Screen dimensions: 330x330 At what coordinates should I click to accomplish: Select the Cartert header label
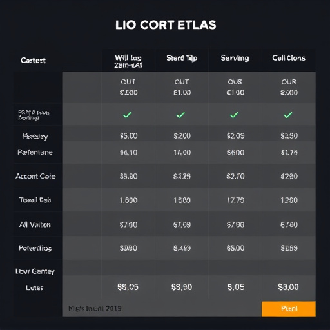pyautogui.click(x=33, y=61)
